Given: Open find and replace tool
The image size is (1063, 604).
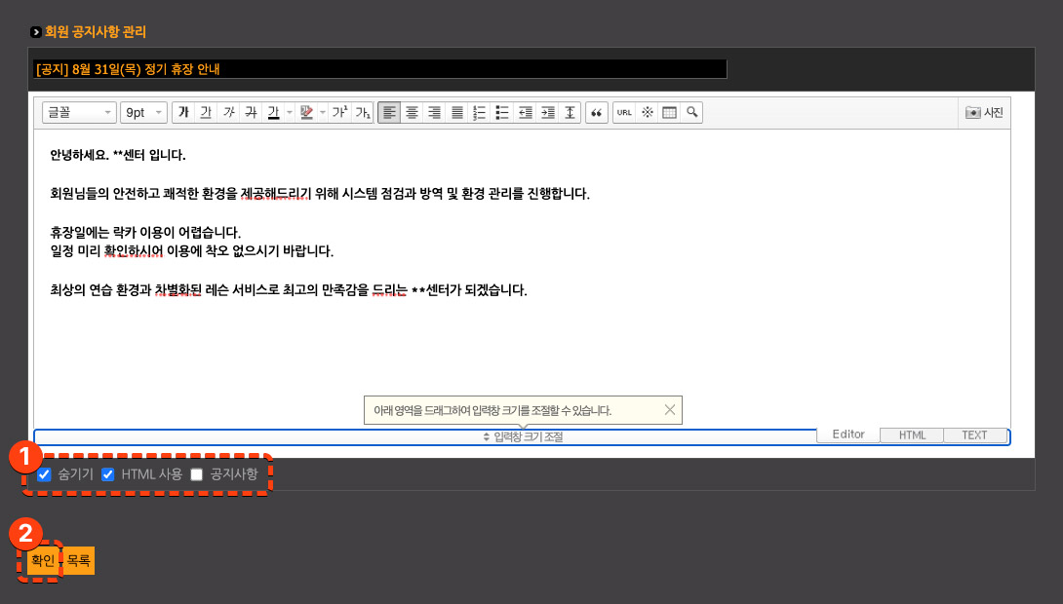Looking at the screenshot, I should pyautogui.click(x=691, y=113).
